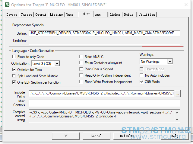Image resolution: width=193 pixels, height=144 pixels.
Task: Open the Optimization level dropdown
Action: tap(57, 64)
